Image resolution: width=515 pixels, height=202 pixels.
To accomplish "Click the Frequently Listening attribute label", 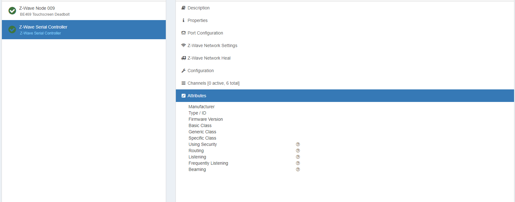I will 208,163.
